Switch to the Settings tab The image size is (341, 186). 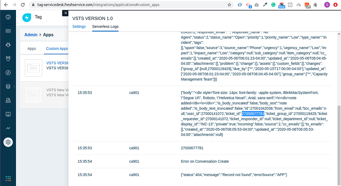click(x=79, y=27)
